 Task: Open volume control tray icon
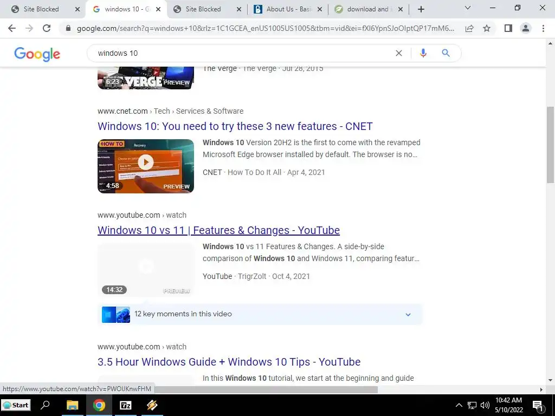(485, 405)
